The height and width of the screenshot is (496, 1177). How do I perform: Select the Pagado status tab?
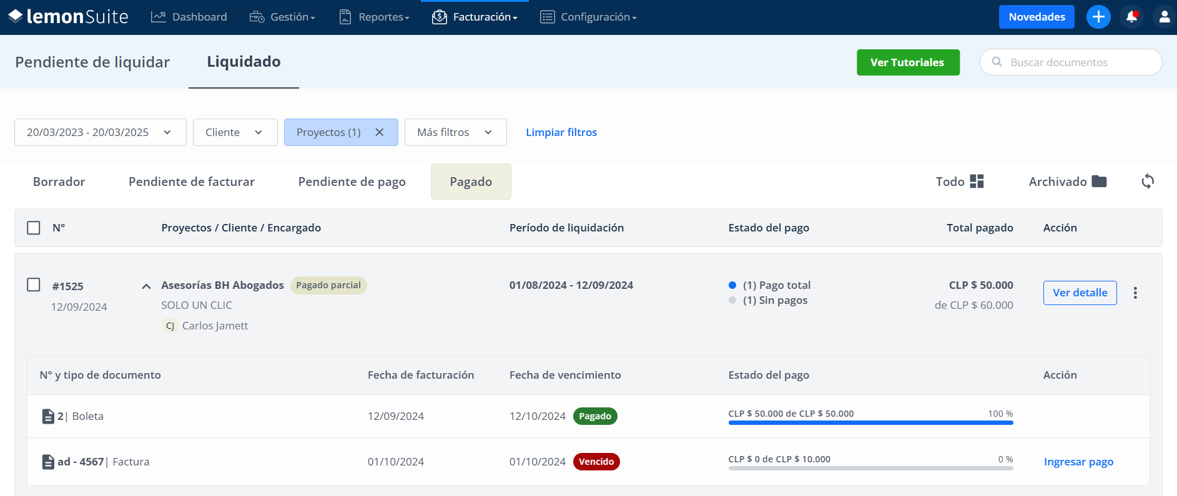471,182
